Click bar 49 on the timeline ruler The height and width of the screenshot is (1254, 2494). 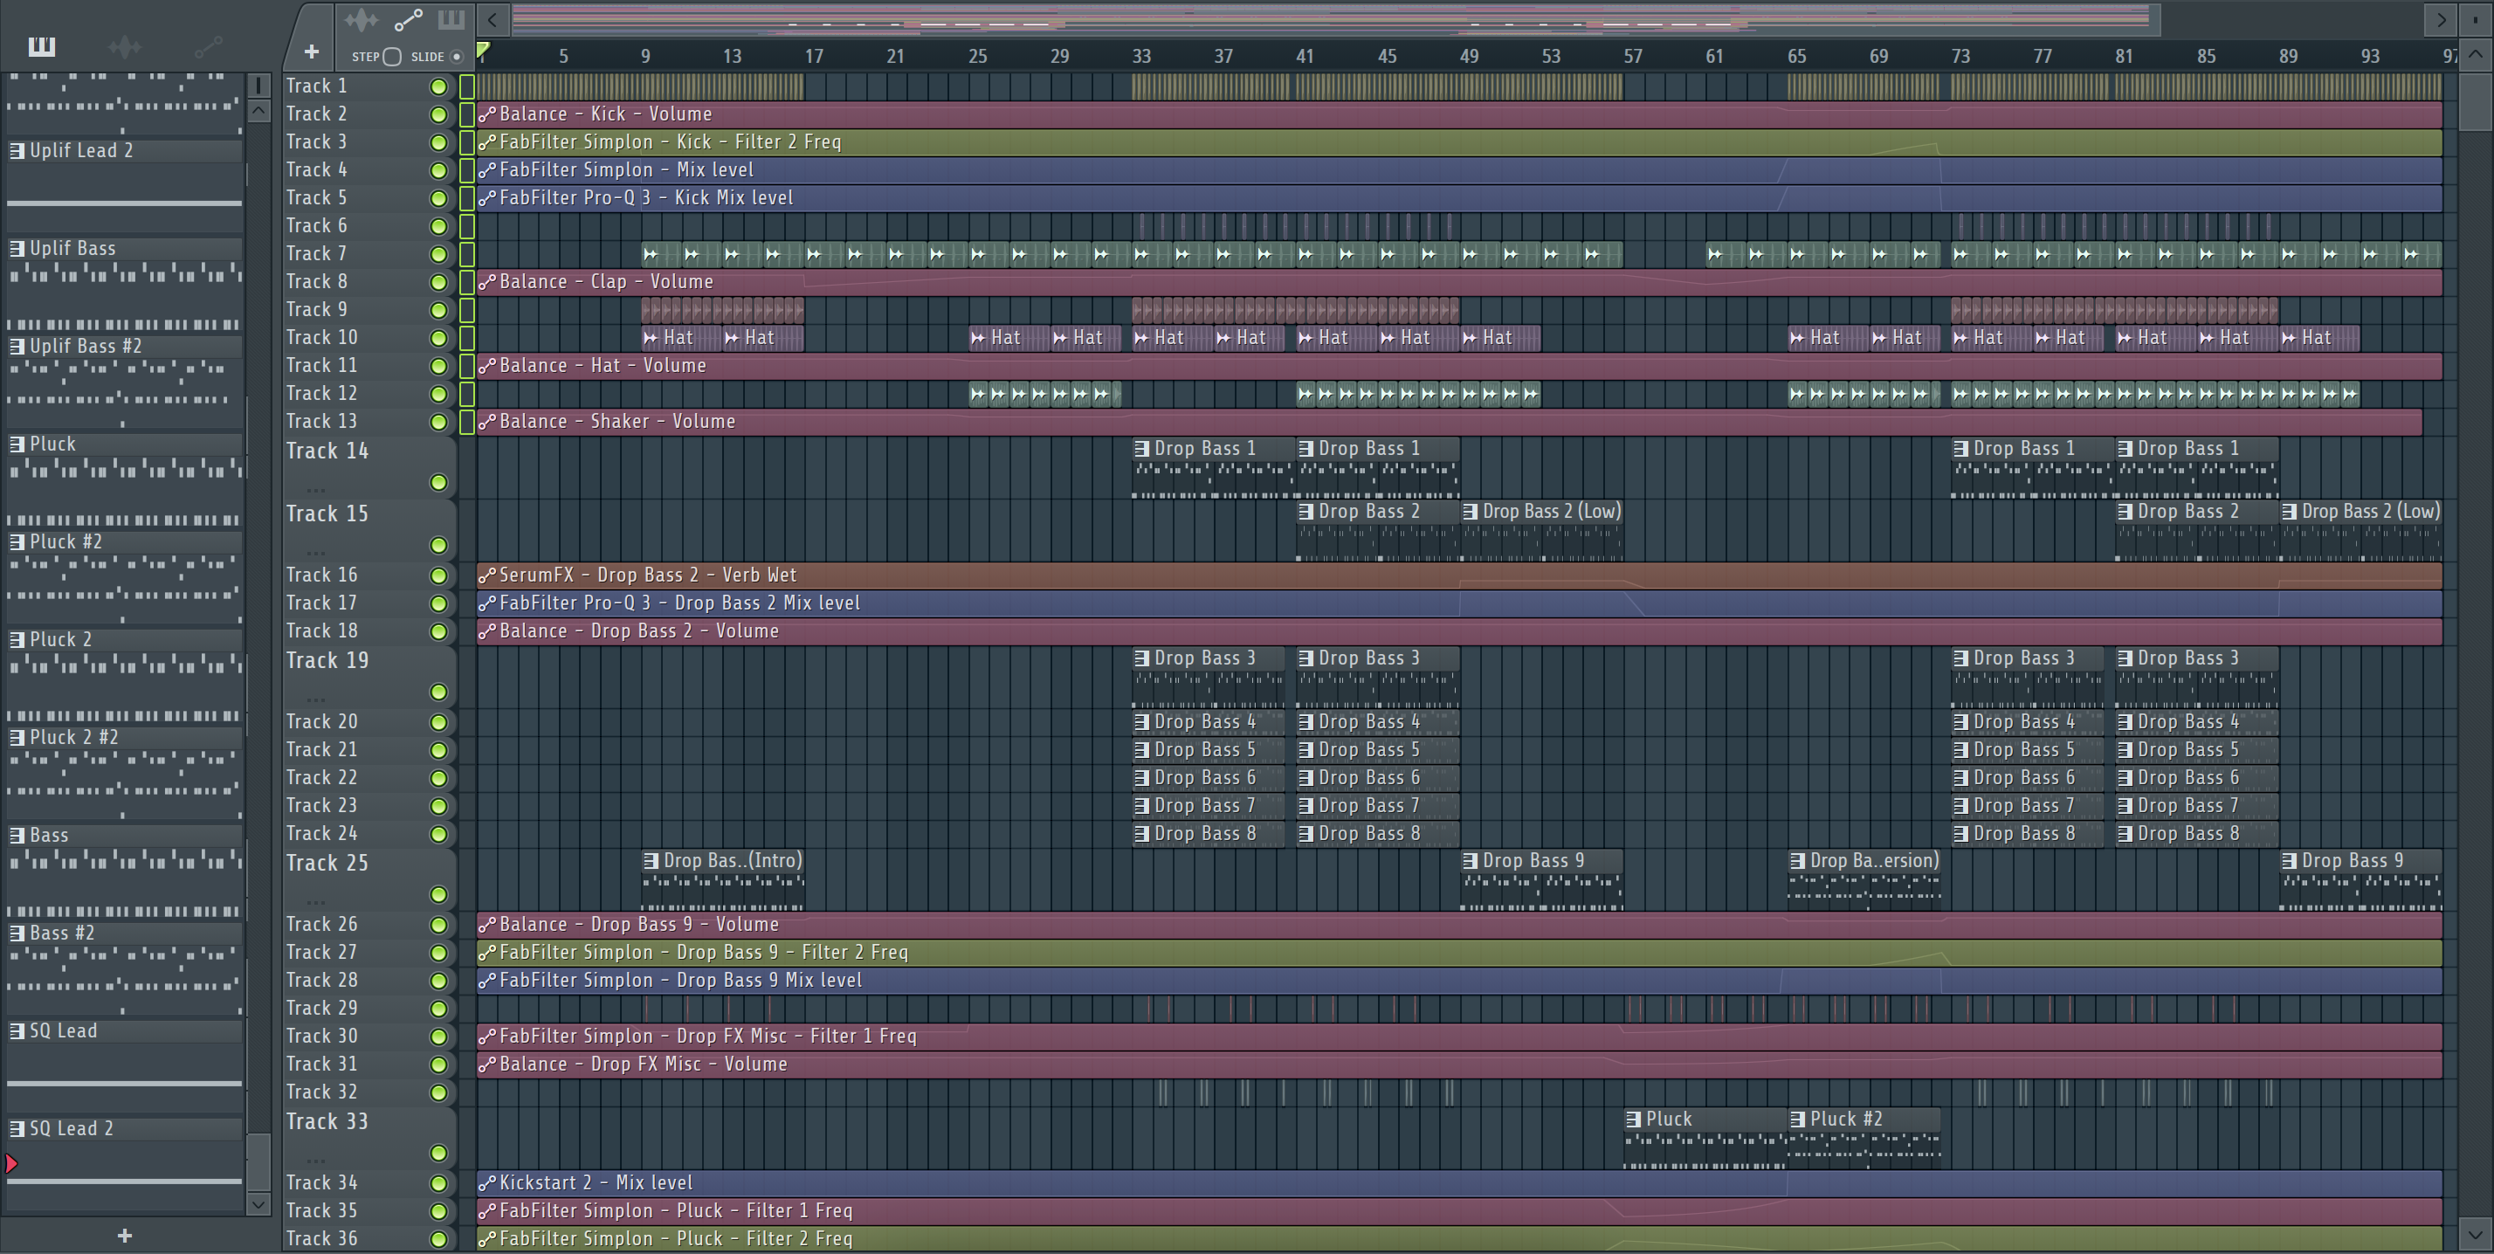click(x=1469, y=56)
